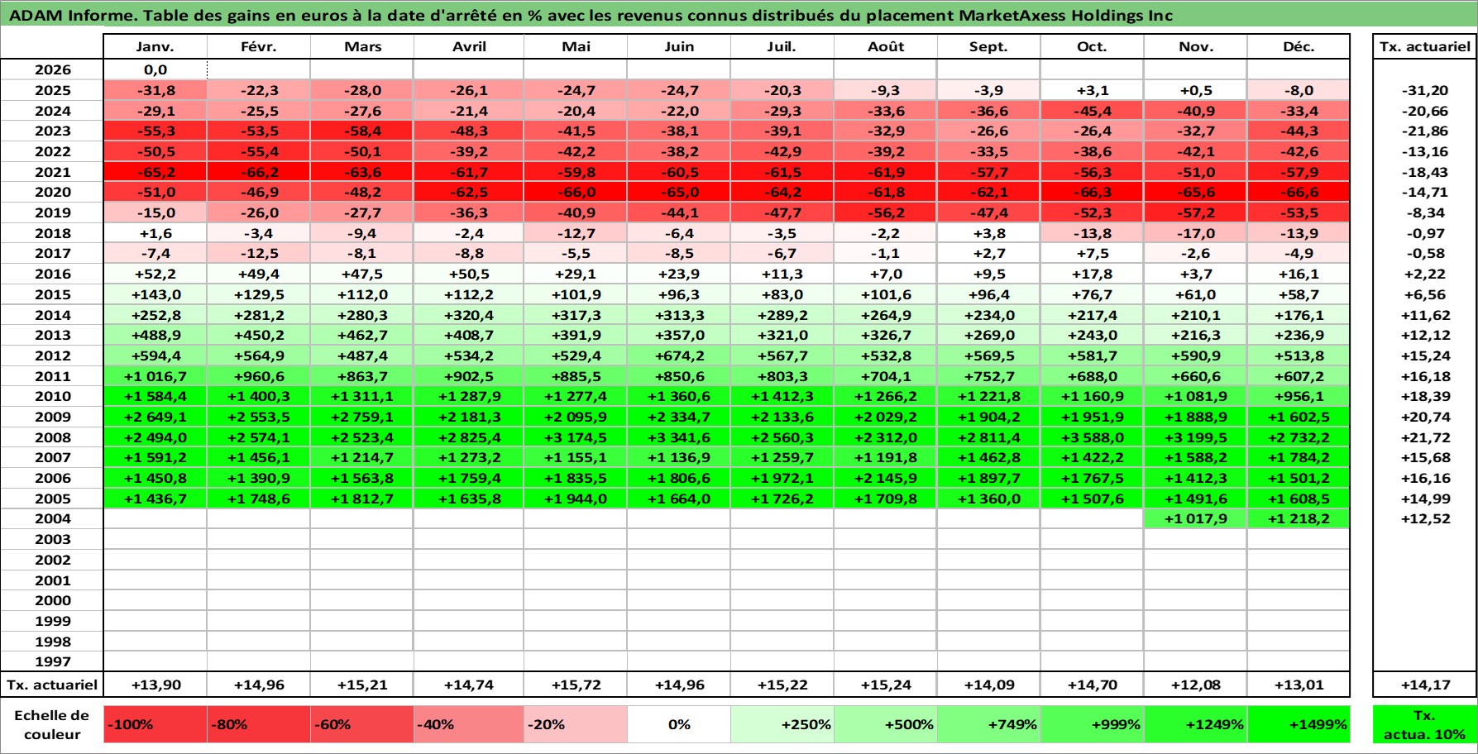Click the Echelle de couleur label
Screen dimensions: 1478x754
pos(52,724)
